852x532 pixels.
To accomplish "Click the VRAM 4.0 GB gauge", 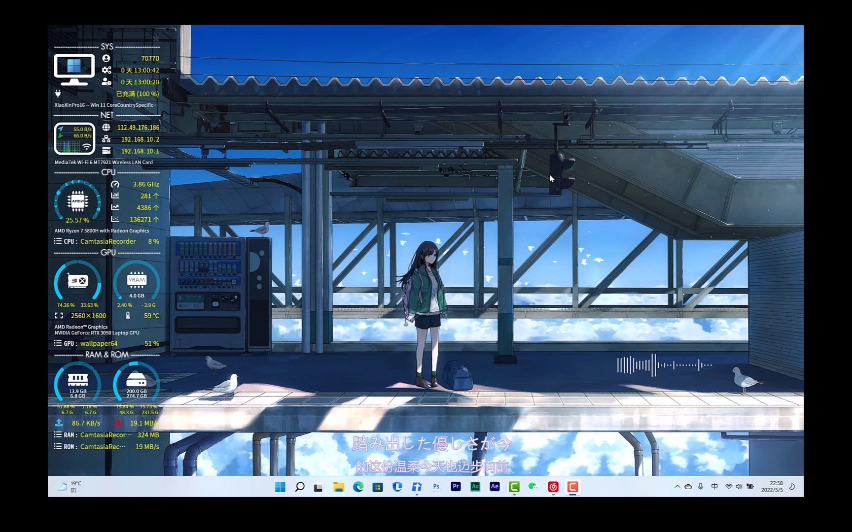I will (x=137, y=281).
